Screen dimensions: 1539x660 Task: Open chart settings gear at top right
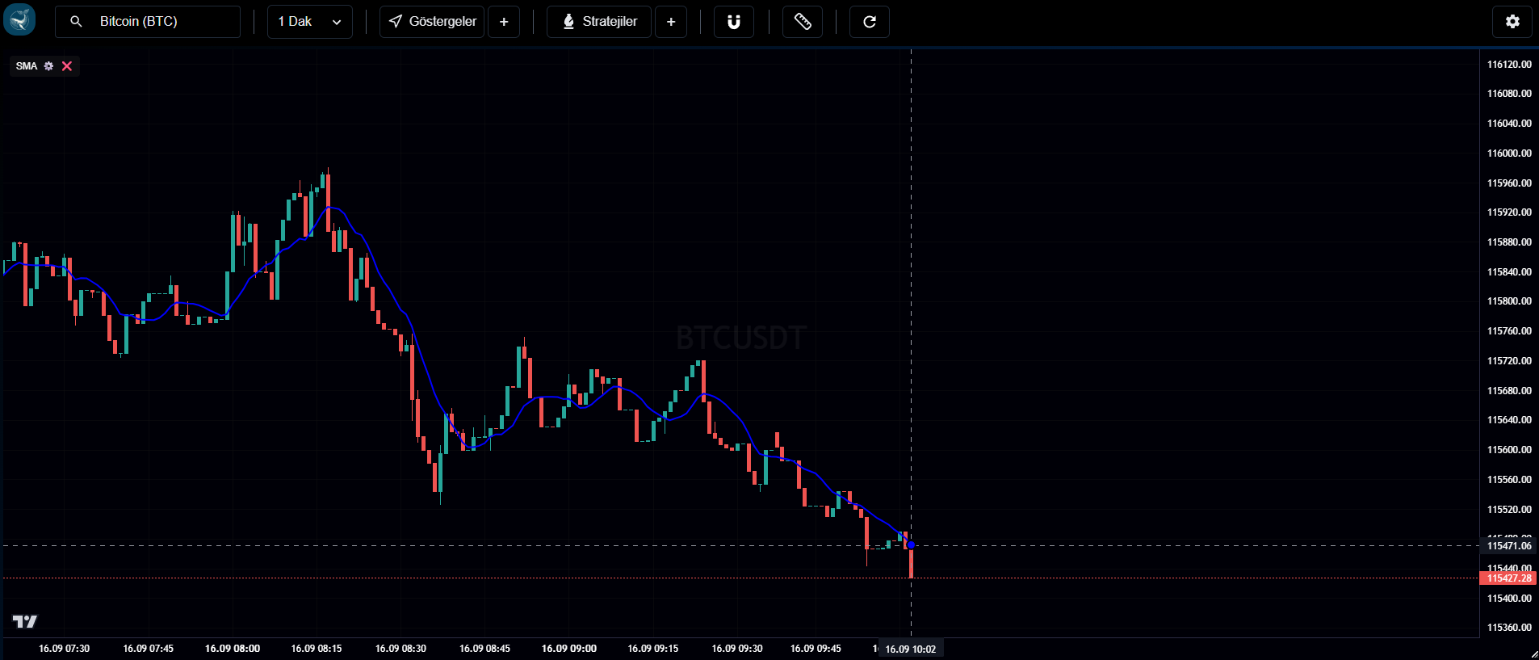(x=1512, y=22)
